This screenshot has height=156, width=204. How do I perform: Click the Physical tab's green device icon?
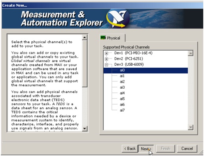click(x=103, y=38)
